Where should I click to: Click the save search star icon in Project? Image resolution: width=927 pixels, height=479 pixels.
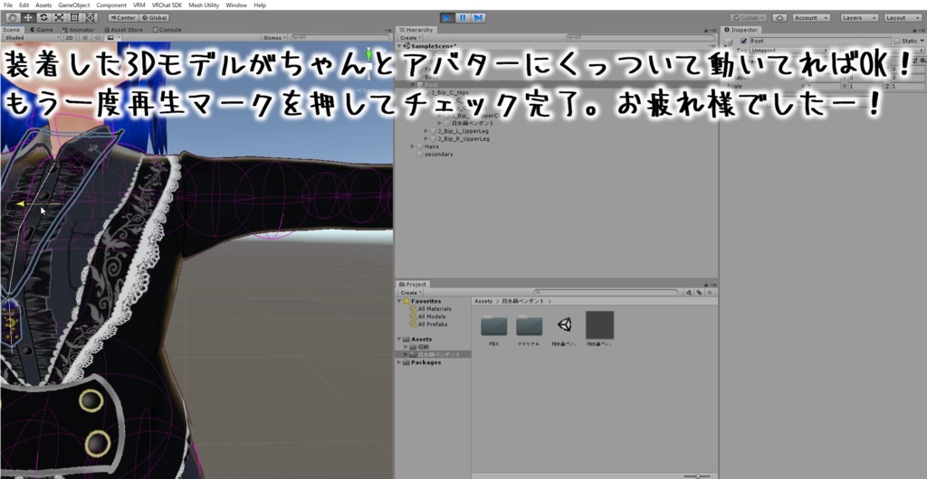[x=710, y=293]
